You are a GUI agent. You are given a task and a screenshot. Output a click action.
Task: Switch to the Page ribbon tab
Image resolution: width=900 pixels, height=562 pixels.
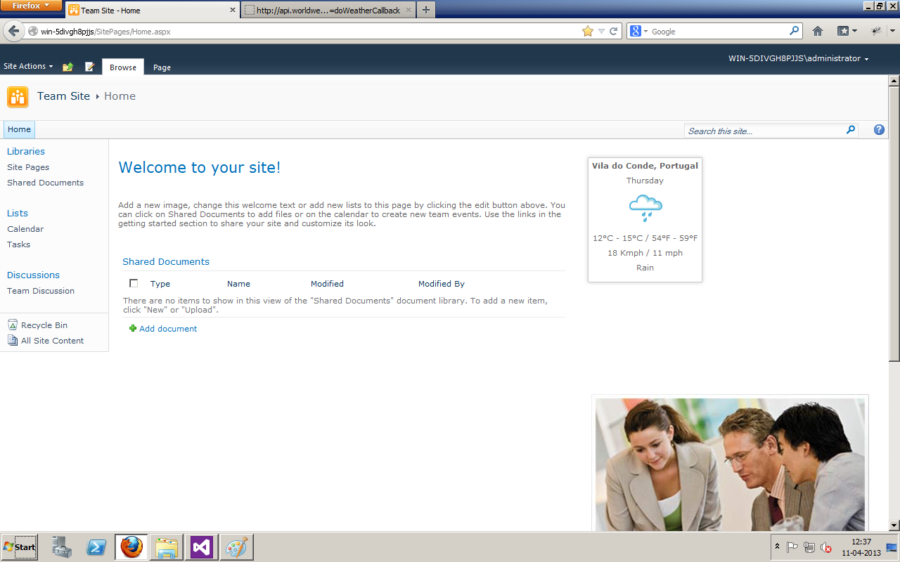click(162, 67)
